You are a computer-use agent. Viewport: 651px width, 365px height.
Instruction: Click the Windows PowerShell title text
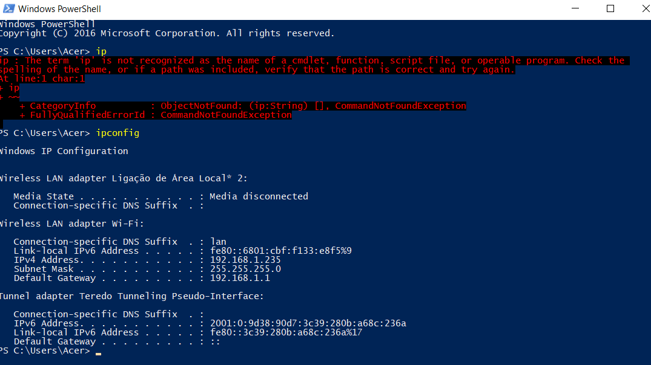tap(59, 9)
